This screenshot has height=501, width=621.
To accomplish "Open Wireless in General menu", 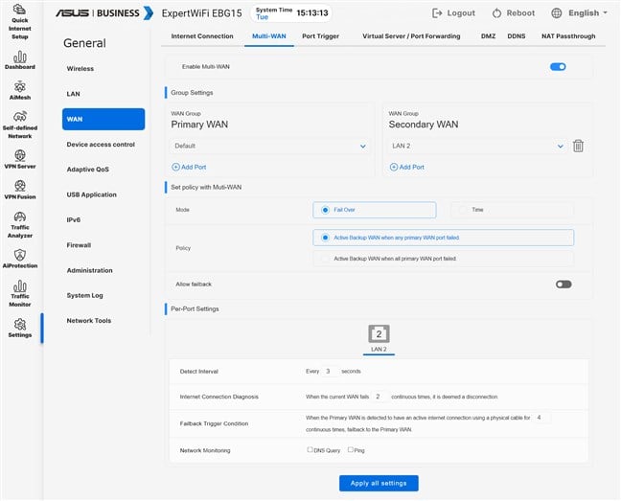I will [80, 68].
